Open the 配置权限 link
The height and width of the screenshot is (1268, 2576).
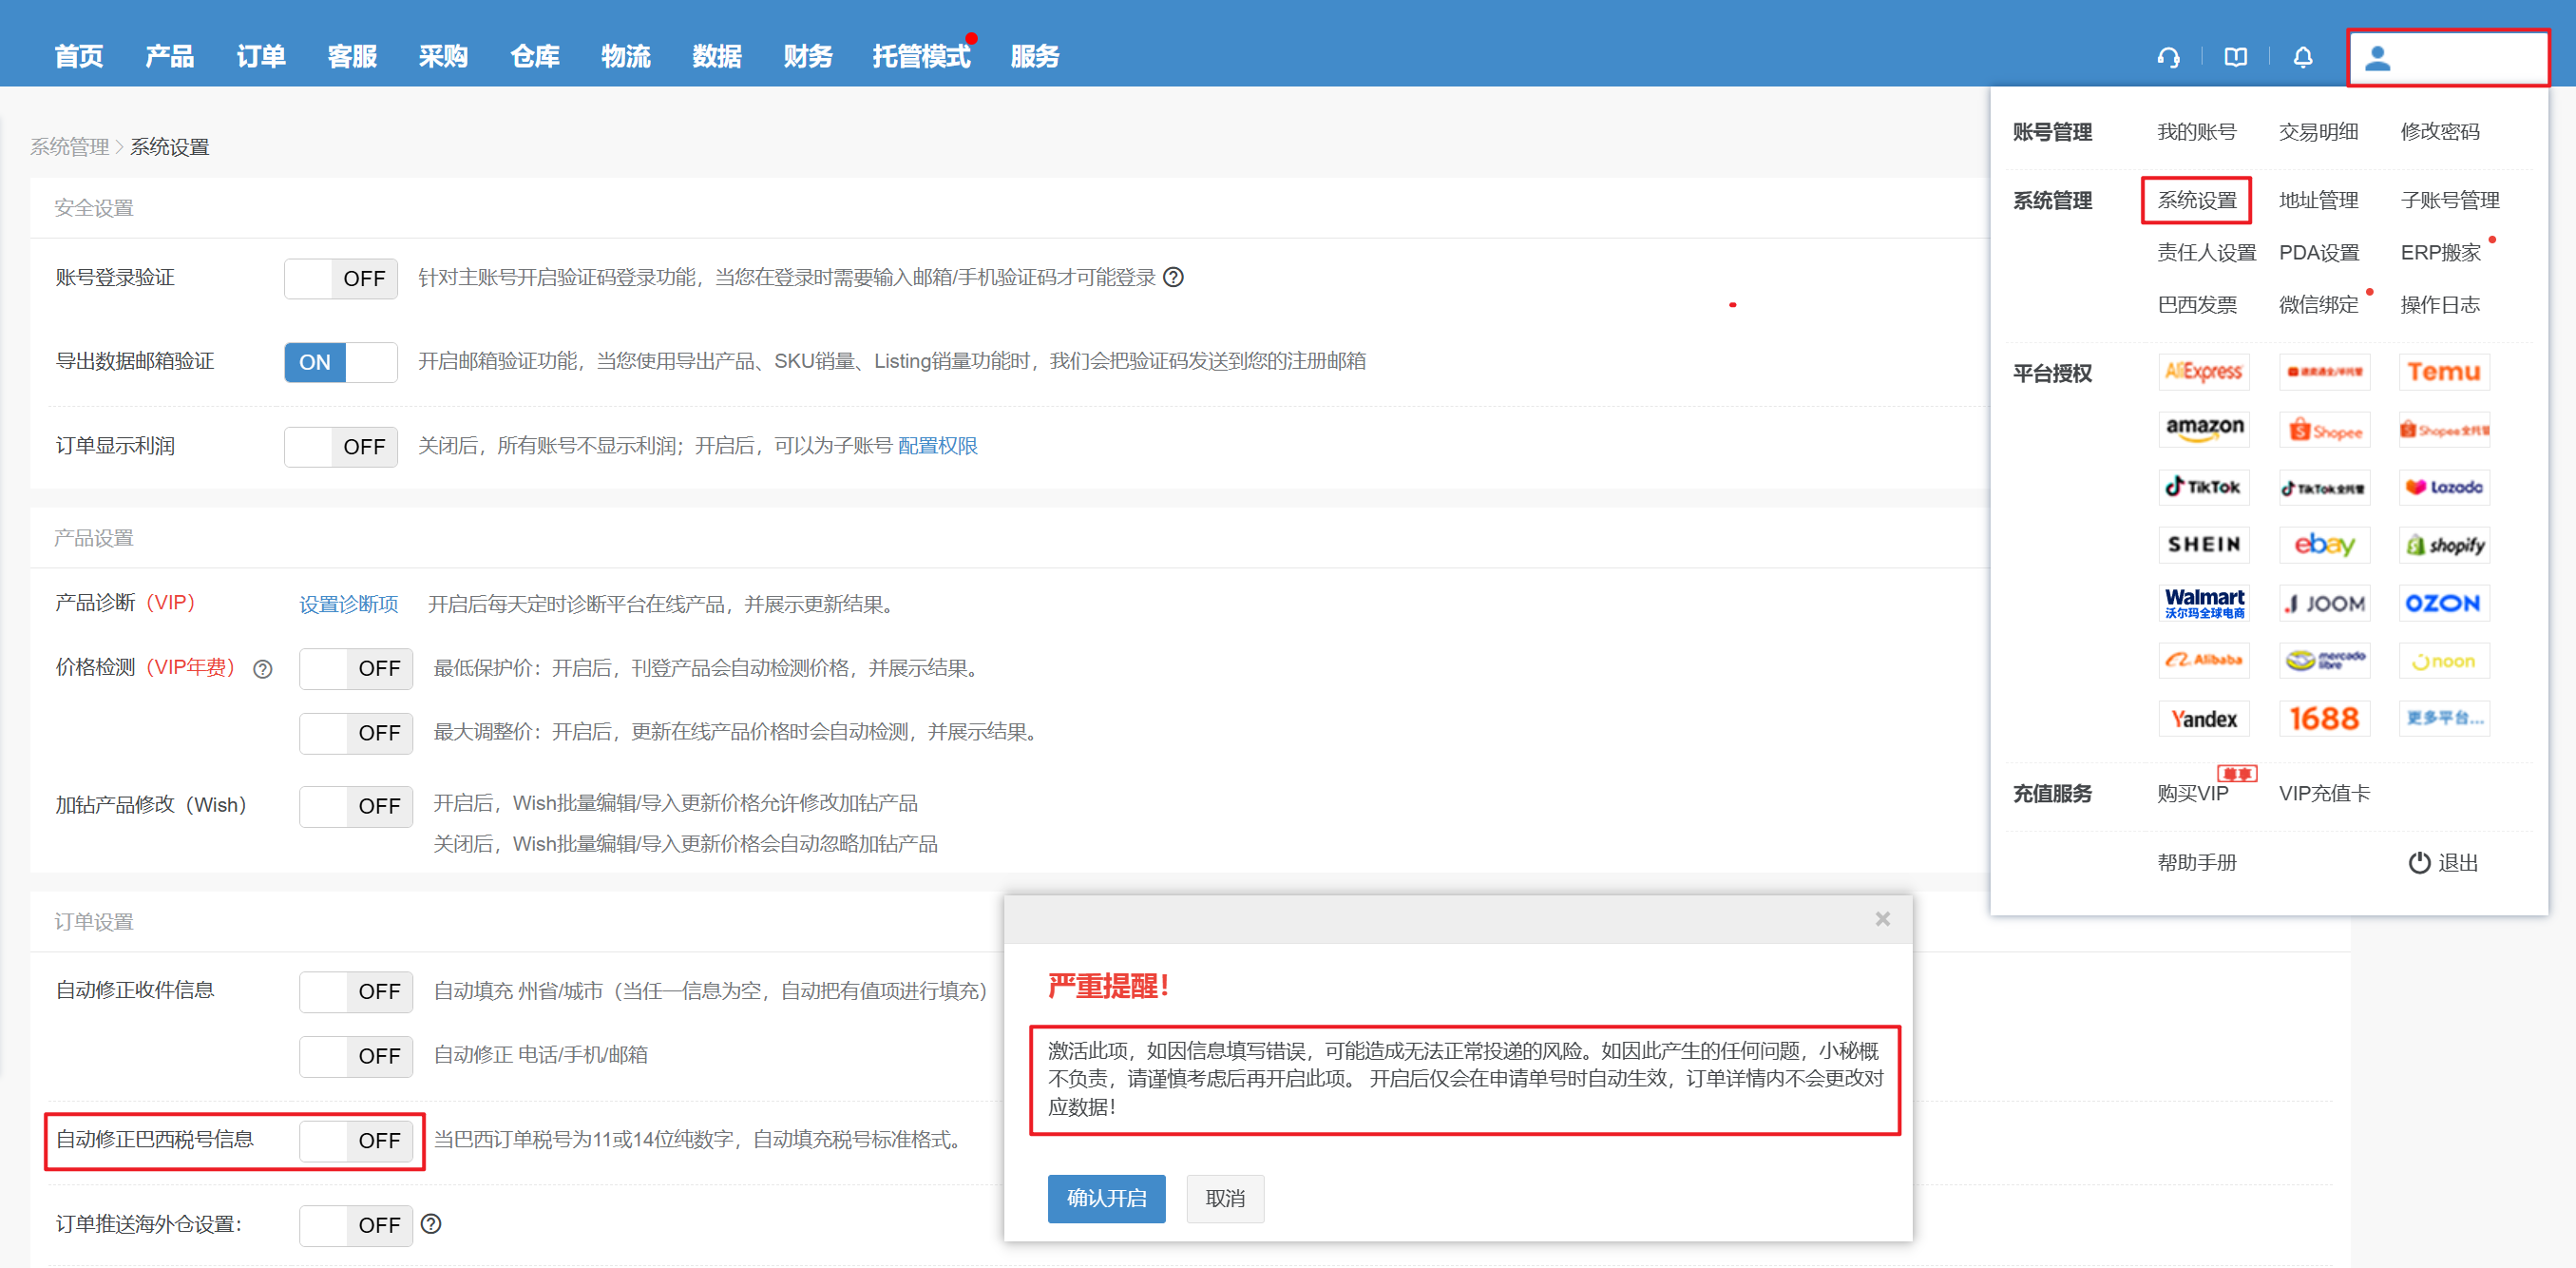click(937, 446)
